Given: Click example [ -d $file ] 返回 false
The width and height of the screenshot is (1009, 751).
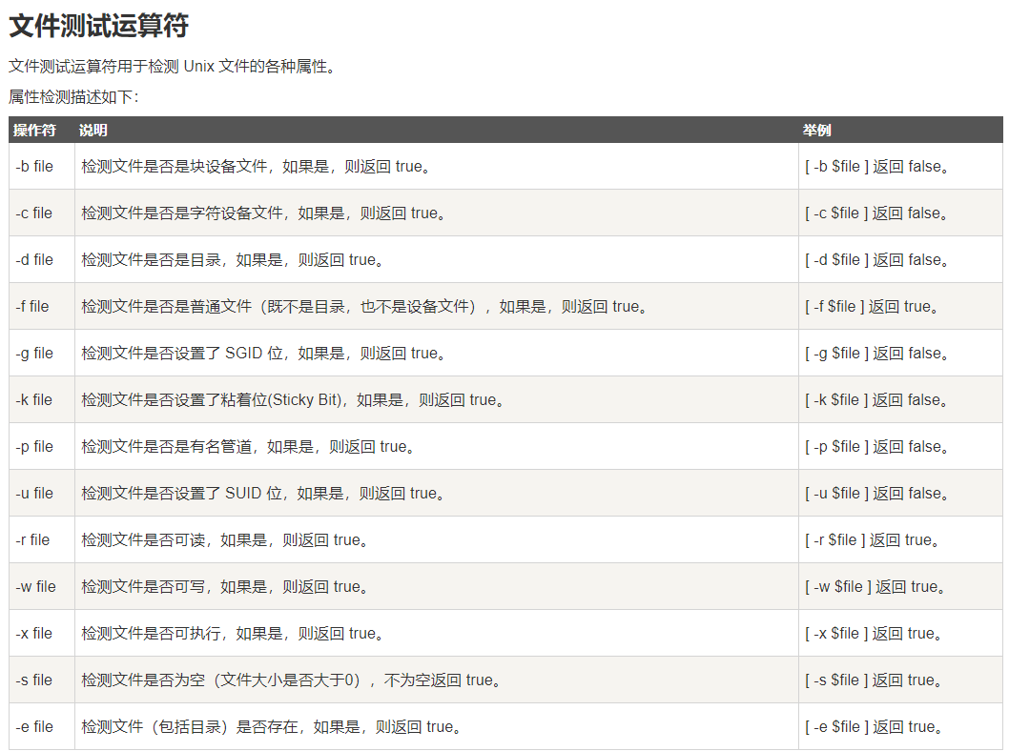Looking at the screenshot, I should 877,260.
